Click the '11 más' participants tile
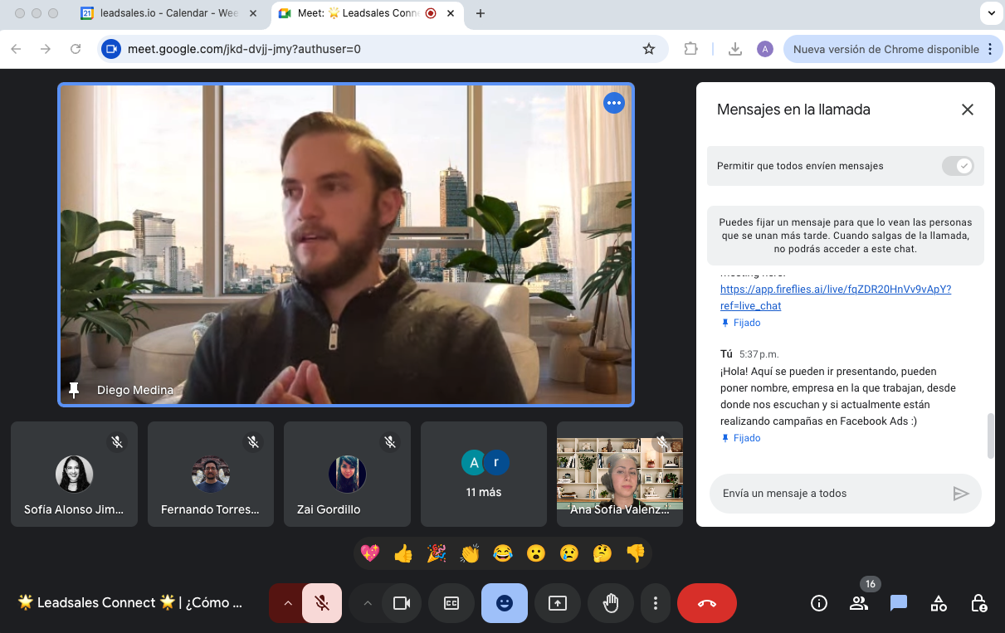 click(x=484, y=474)
